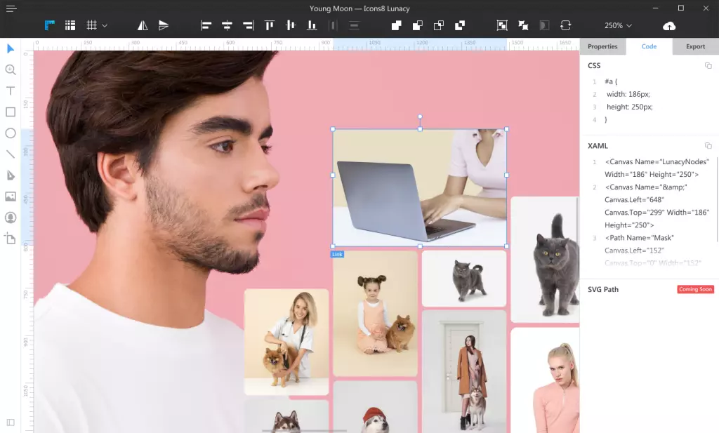Image resolution: width=719 pixels, height=433 pixels.
Task: Select the Oval tool
Action: pyautogui.click(x=11, y=133)
